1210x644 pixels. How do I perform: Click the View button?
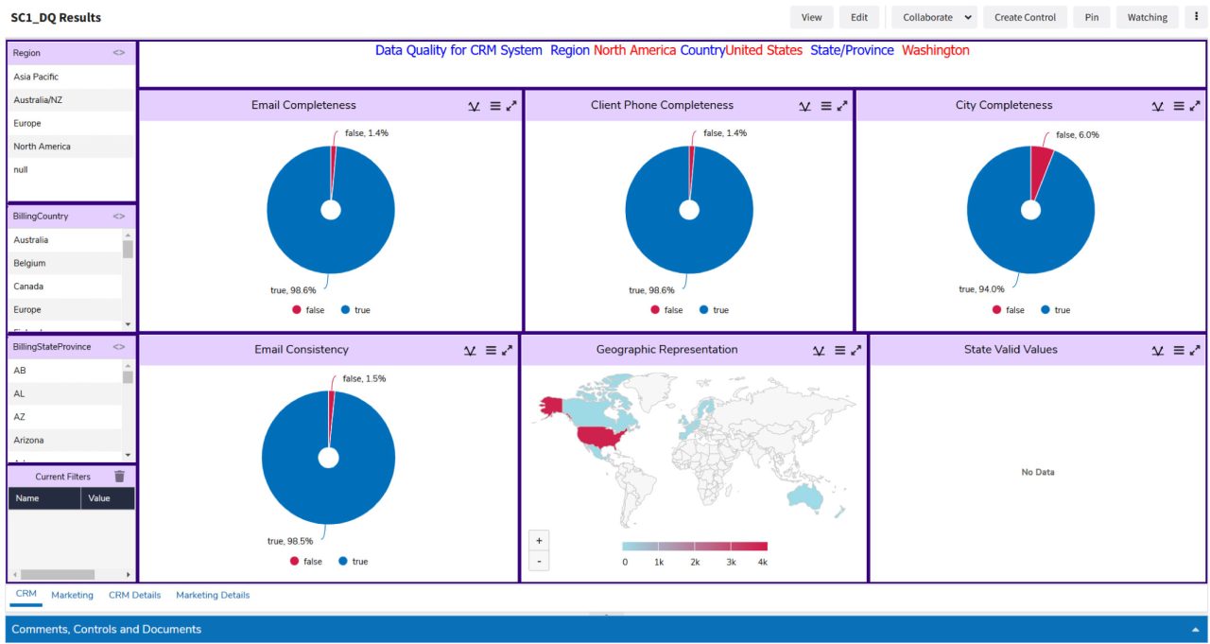point(811,17)
